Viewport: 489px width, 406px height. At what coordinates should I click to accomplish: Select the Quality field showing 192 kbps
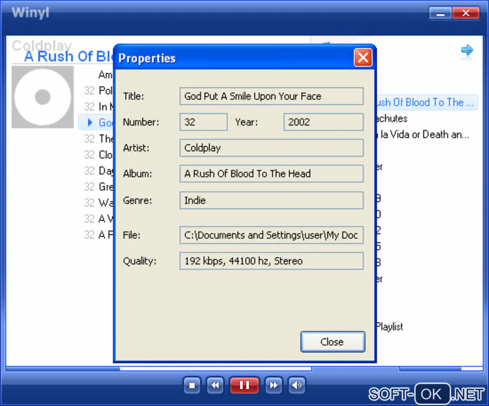point(271,261)
